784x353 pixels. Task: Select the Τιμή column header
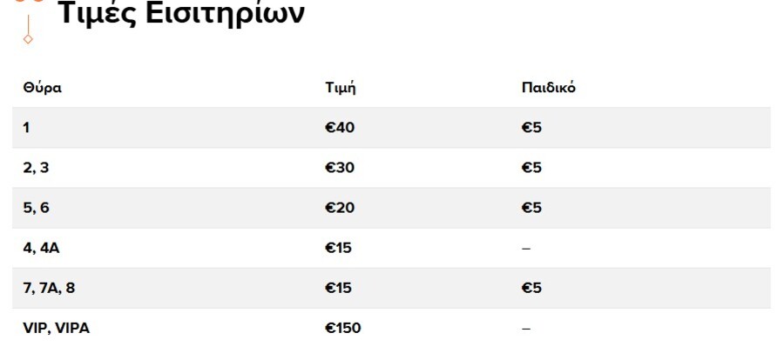click(x=340, y=88)
